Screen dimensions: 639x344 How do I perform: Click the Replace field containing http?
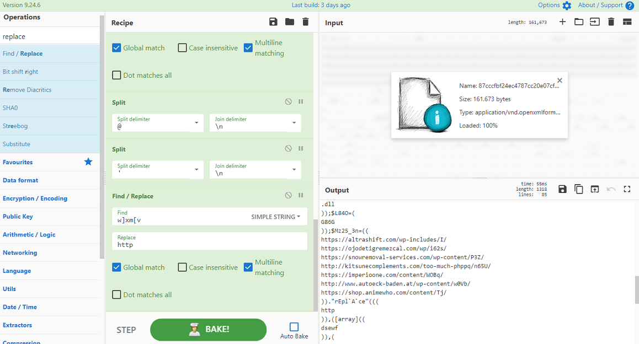(210, 241)
